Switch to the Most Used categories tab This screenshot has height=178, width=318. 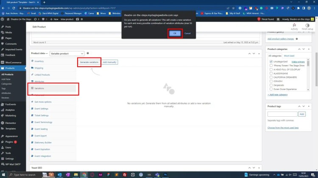289,56
